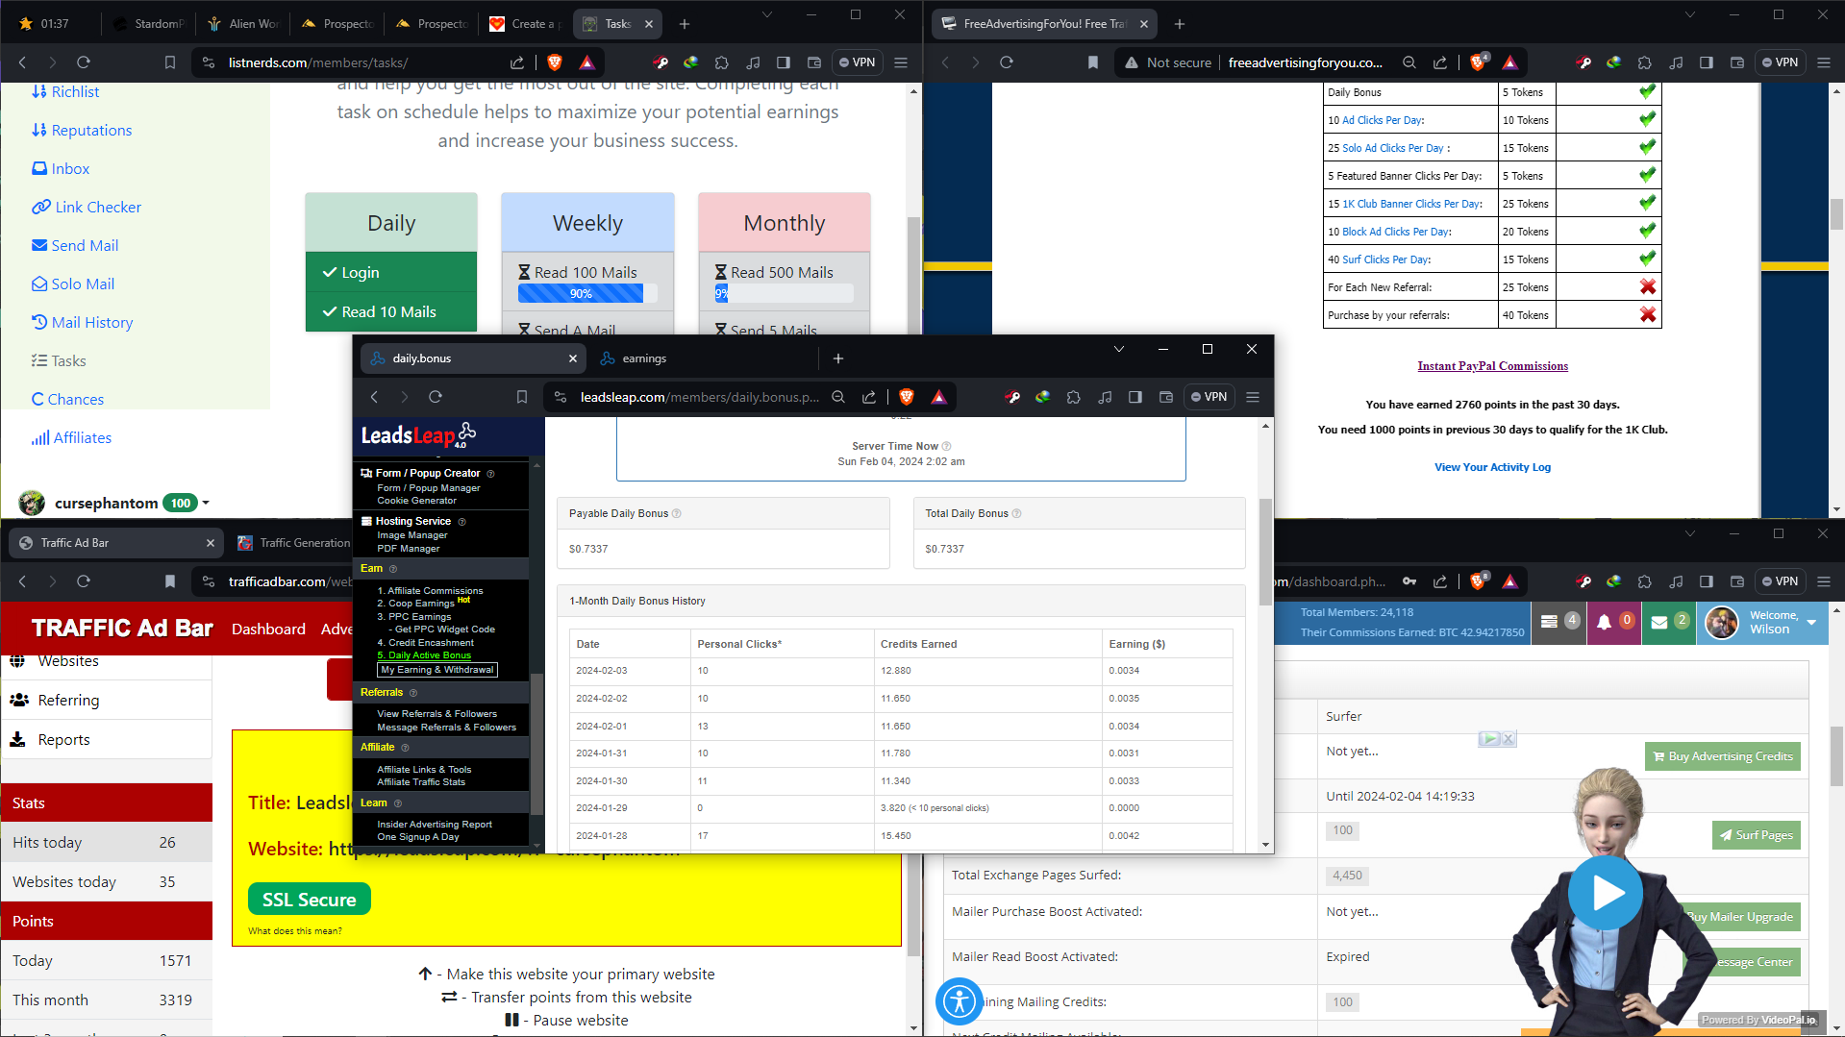Click Surf Pages button
Viewport: 1845px width, 1037px height.
(1756, 835)
